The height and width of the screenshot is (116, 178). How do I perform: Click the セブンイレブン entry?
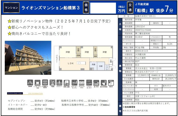click(31, 100)
